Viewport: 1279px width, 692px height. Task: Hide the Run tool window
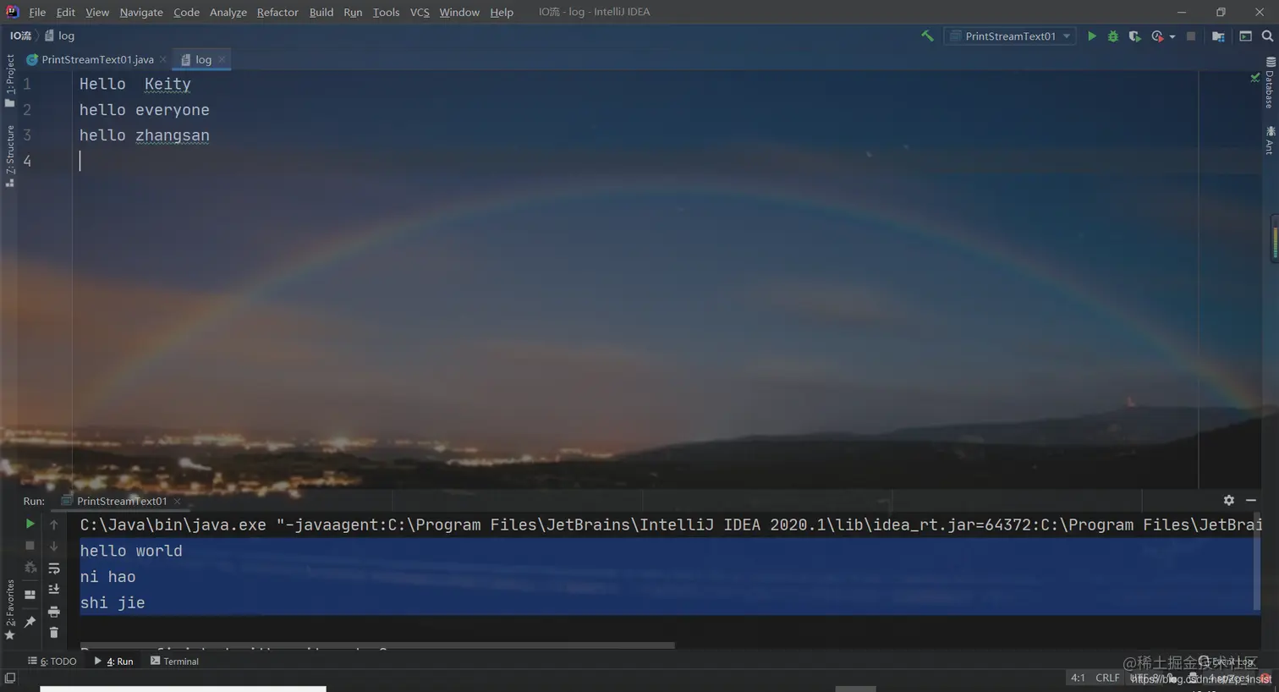point(1251,500)
